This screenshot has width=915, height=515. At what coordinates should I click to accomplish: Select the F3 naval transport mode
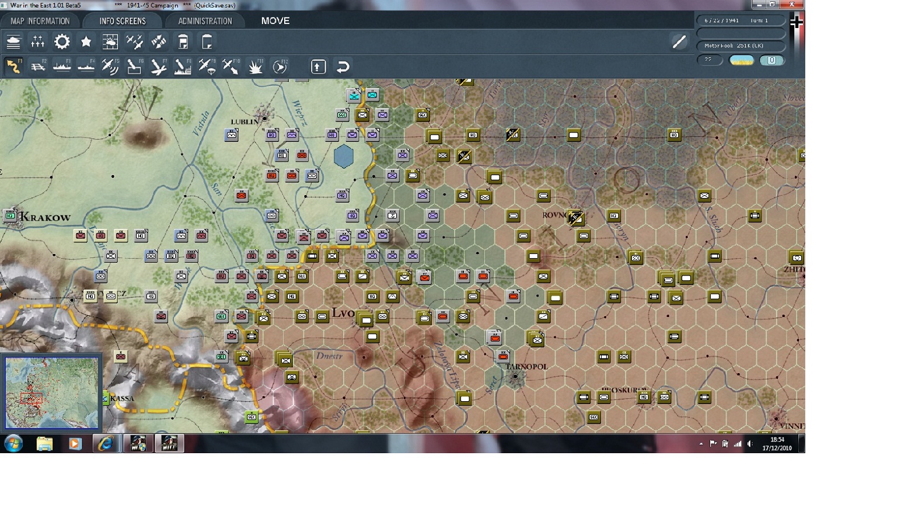coord(62,67)
